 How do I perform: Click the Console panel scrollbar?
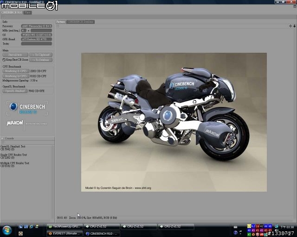(53, 181)
